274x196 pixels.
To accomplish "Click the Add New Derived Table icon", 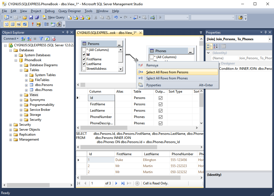I will click(x=59, y=24).
